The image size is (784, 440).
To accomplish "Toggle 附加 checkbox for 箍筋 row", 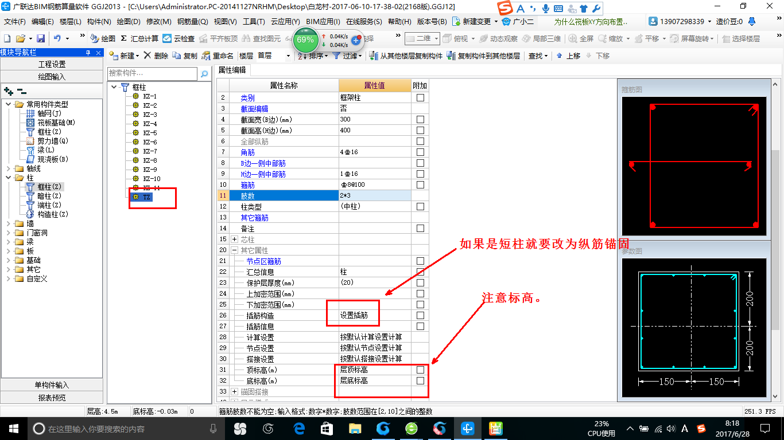I will point(420,185).
